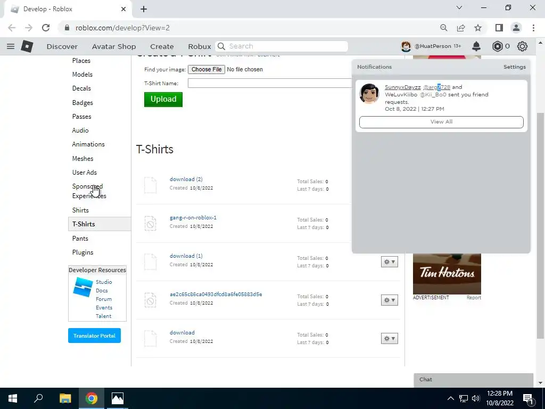Select Badges in the sidebar
The height and width of the screenshot is (409, 545).
82,103
